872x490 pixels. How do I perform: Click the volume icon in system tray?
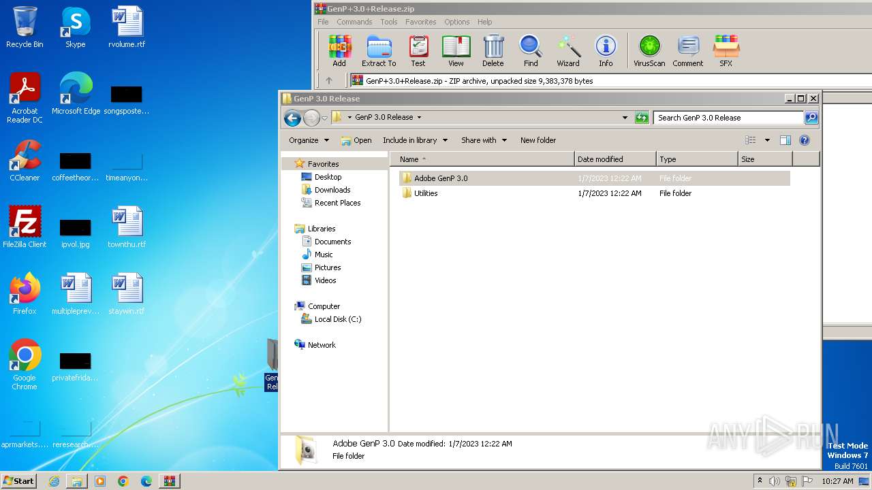(x=775, y=481)
